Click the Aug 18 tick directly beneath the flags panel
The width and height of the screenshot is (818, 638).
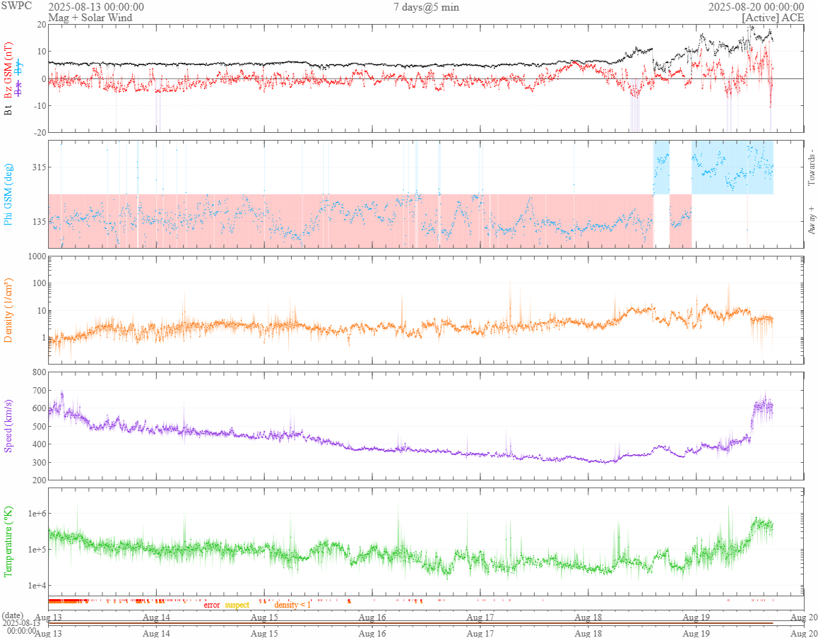point(588,618)
